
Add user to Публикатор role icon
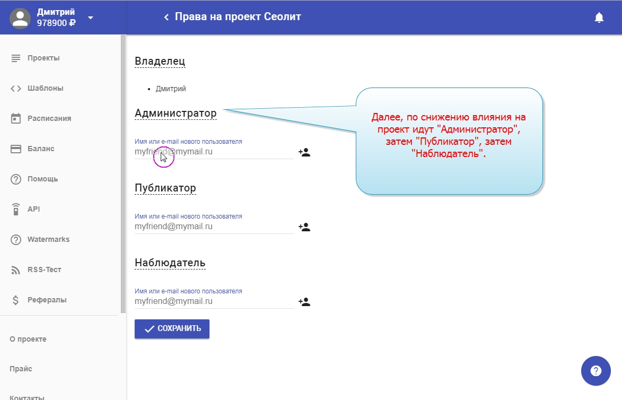pos(304,227)
